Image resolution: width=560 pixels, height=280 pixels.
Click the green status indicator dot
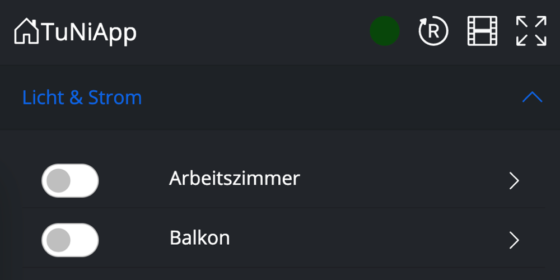click(384, 31)
